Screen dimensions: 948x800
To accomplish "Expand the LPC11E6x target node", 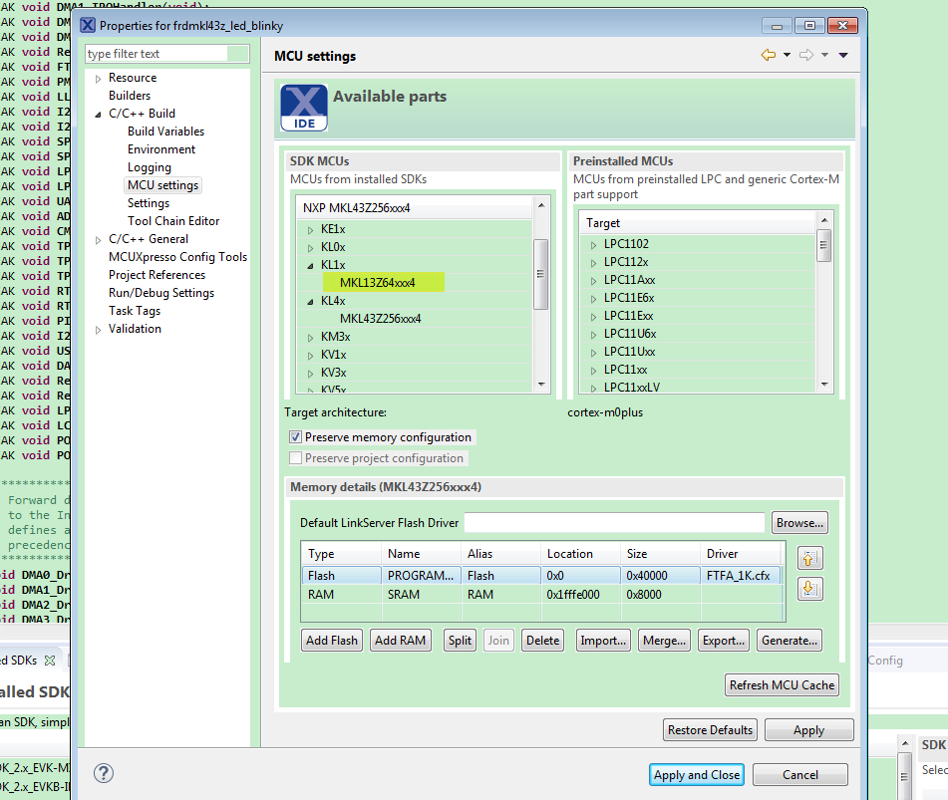I will click(594, 299).
